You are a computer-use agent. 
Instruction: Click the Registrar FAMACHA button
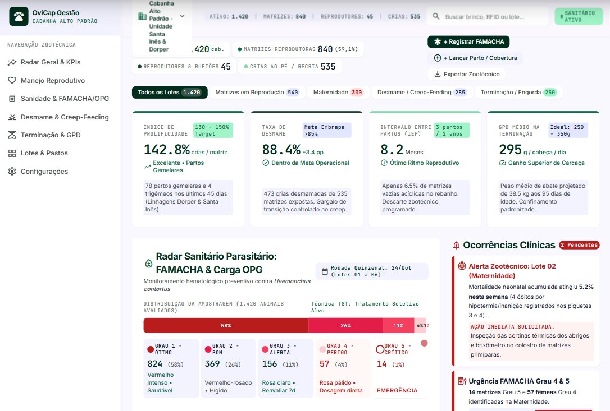click(468, 41)
